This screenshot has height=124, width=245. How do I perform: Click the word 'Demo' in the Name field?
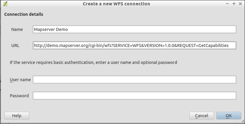click(x=62, y=29)
